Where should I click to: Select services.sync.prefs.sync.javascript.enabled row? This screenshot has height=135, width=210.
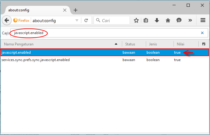pyautogui.click(x=105, y=60)
